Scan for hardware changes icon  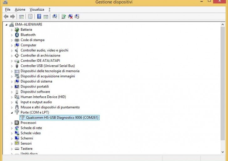tap(55, 16)
